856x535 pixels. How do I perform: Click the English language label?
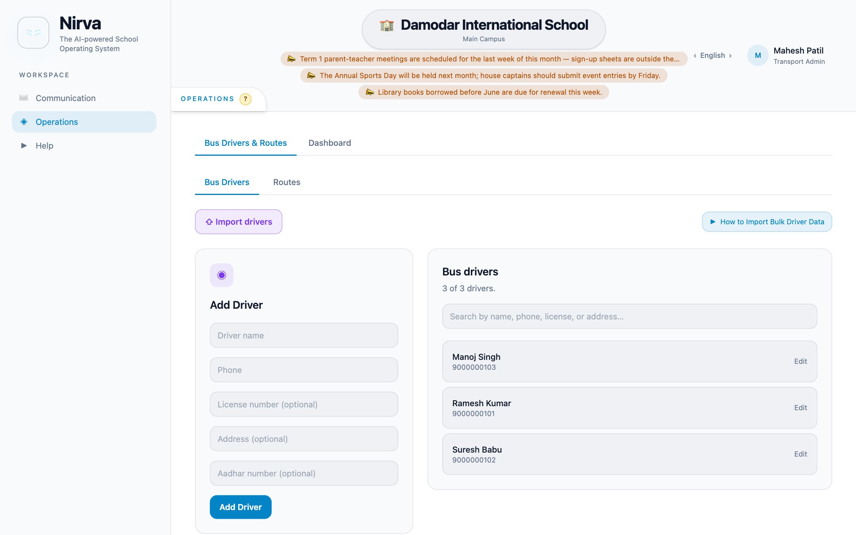(x=713, y=55)
